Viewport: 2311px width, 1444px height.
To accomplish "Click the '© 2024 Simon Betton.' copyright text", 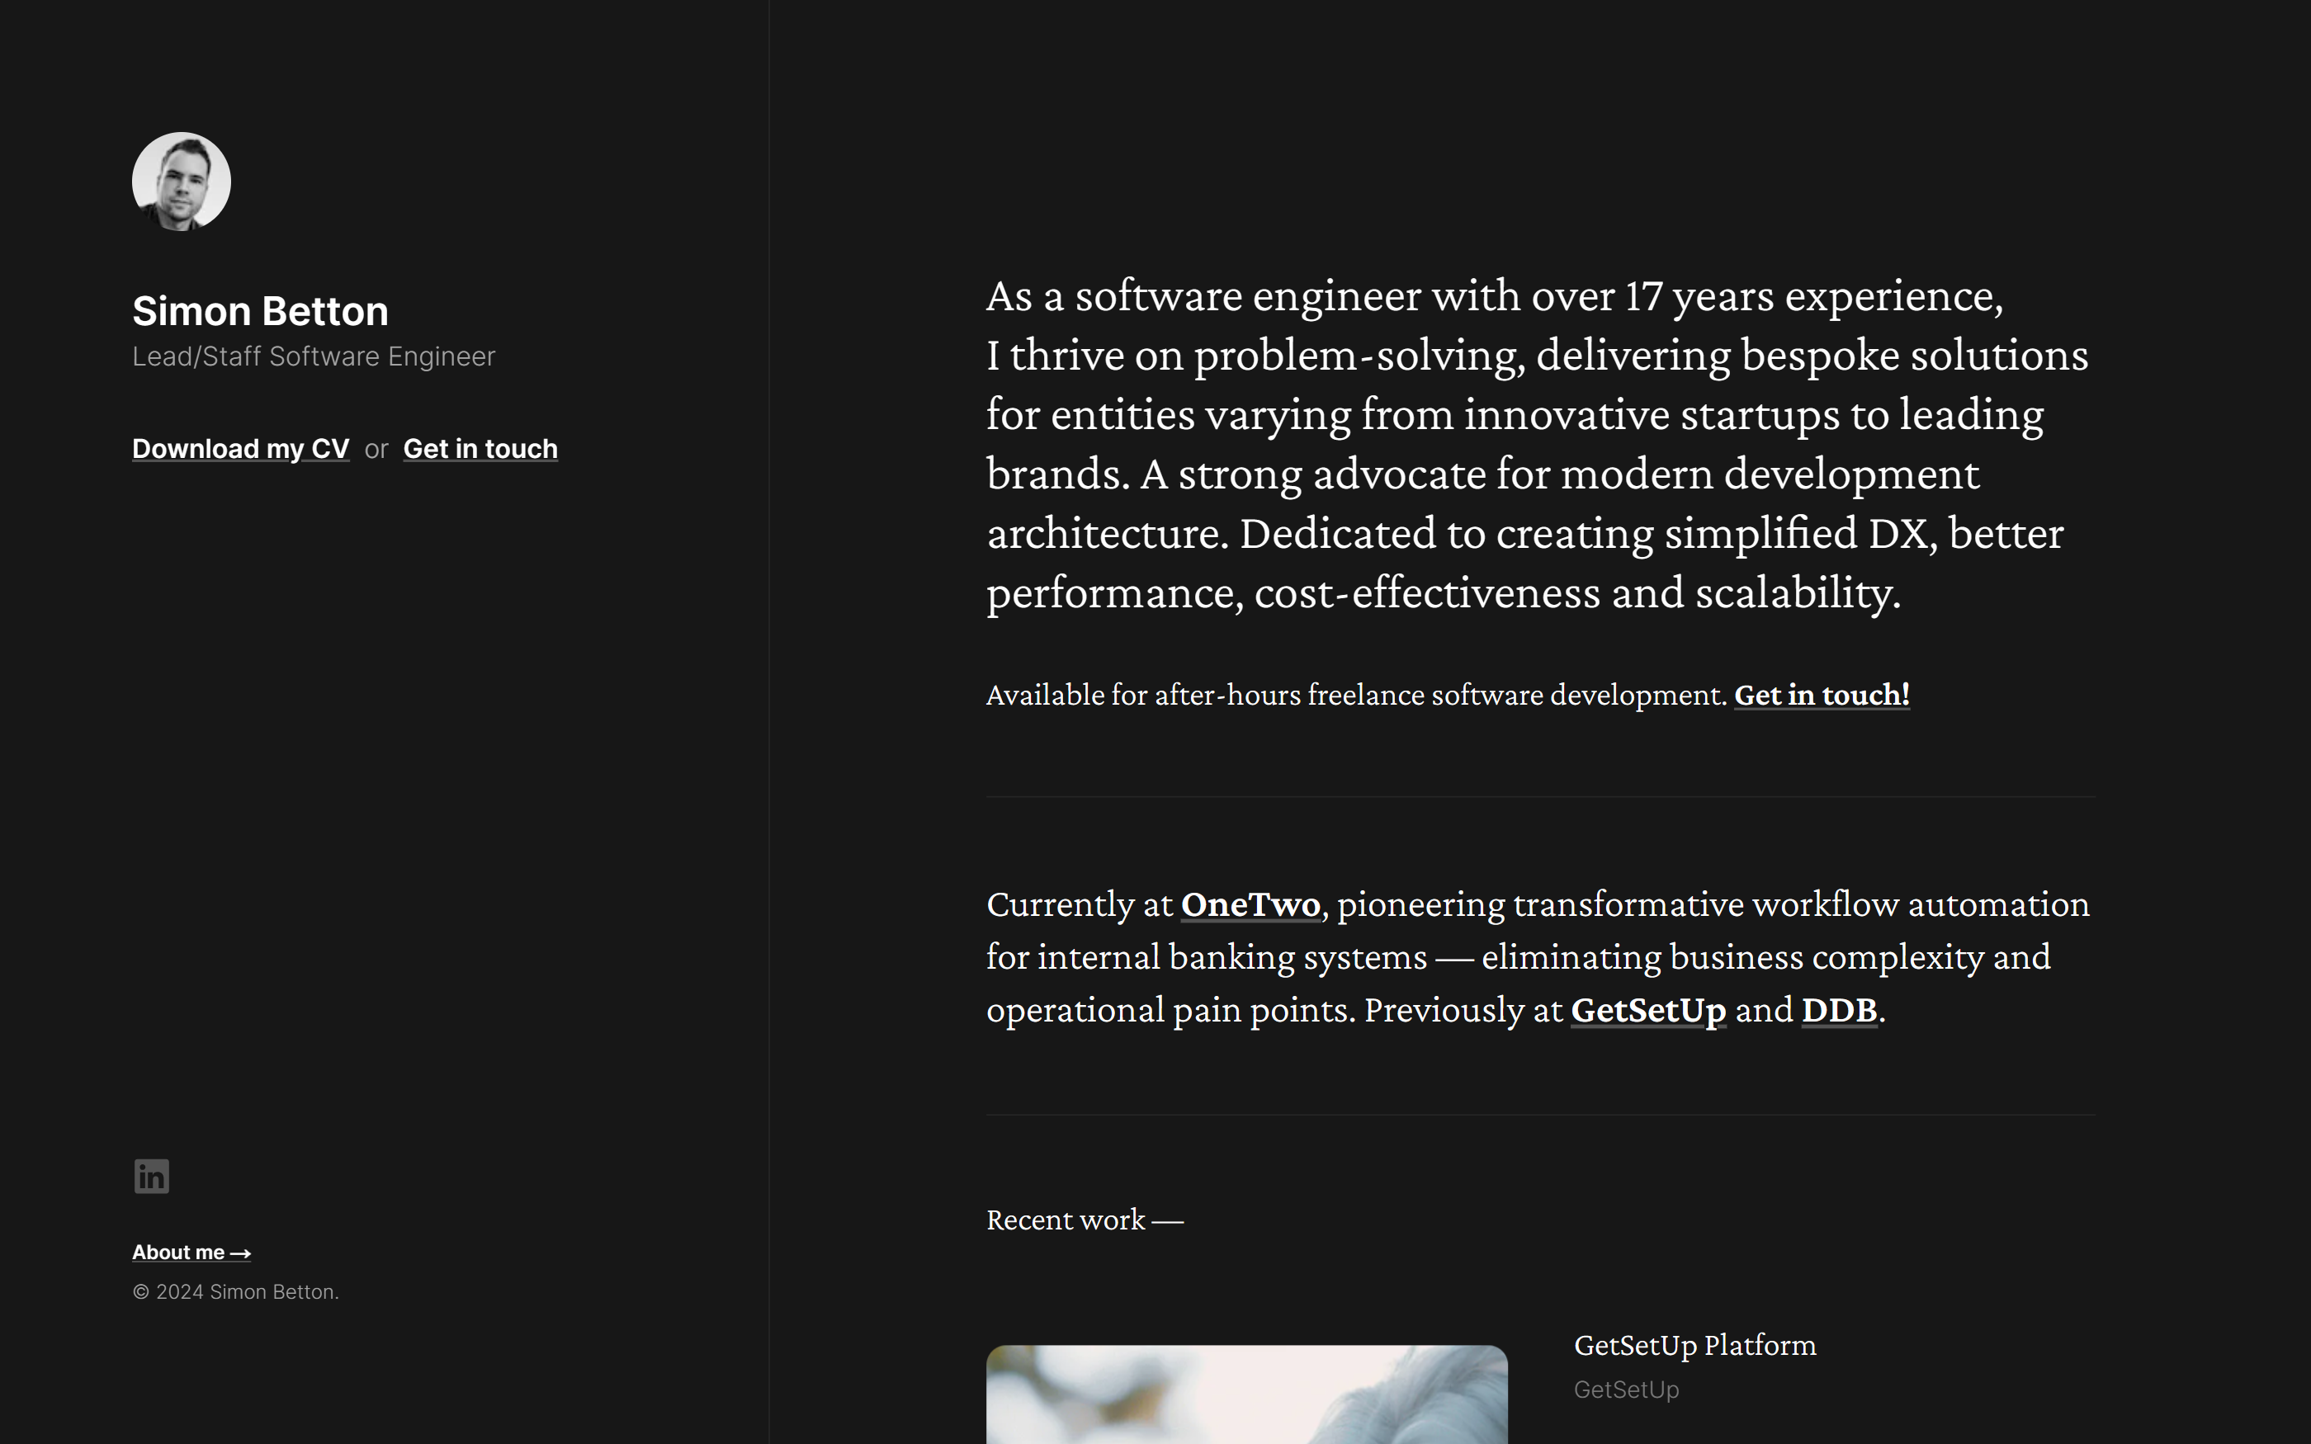I will pyautogui.click(x=236, y=1292).
